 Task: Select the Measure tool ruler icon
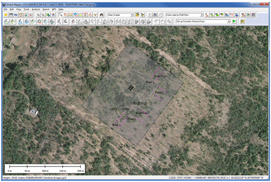point(70,15)
